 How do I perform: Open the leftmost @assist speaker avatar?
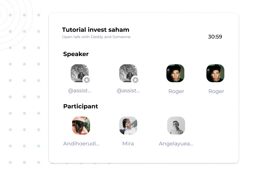[79, 73]
